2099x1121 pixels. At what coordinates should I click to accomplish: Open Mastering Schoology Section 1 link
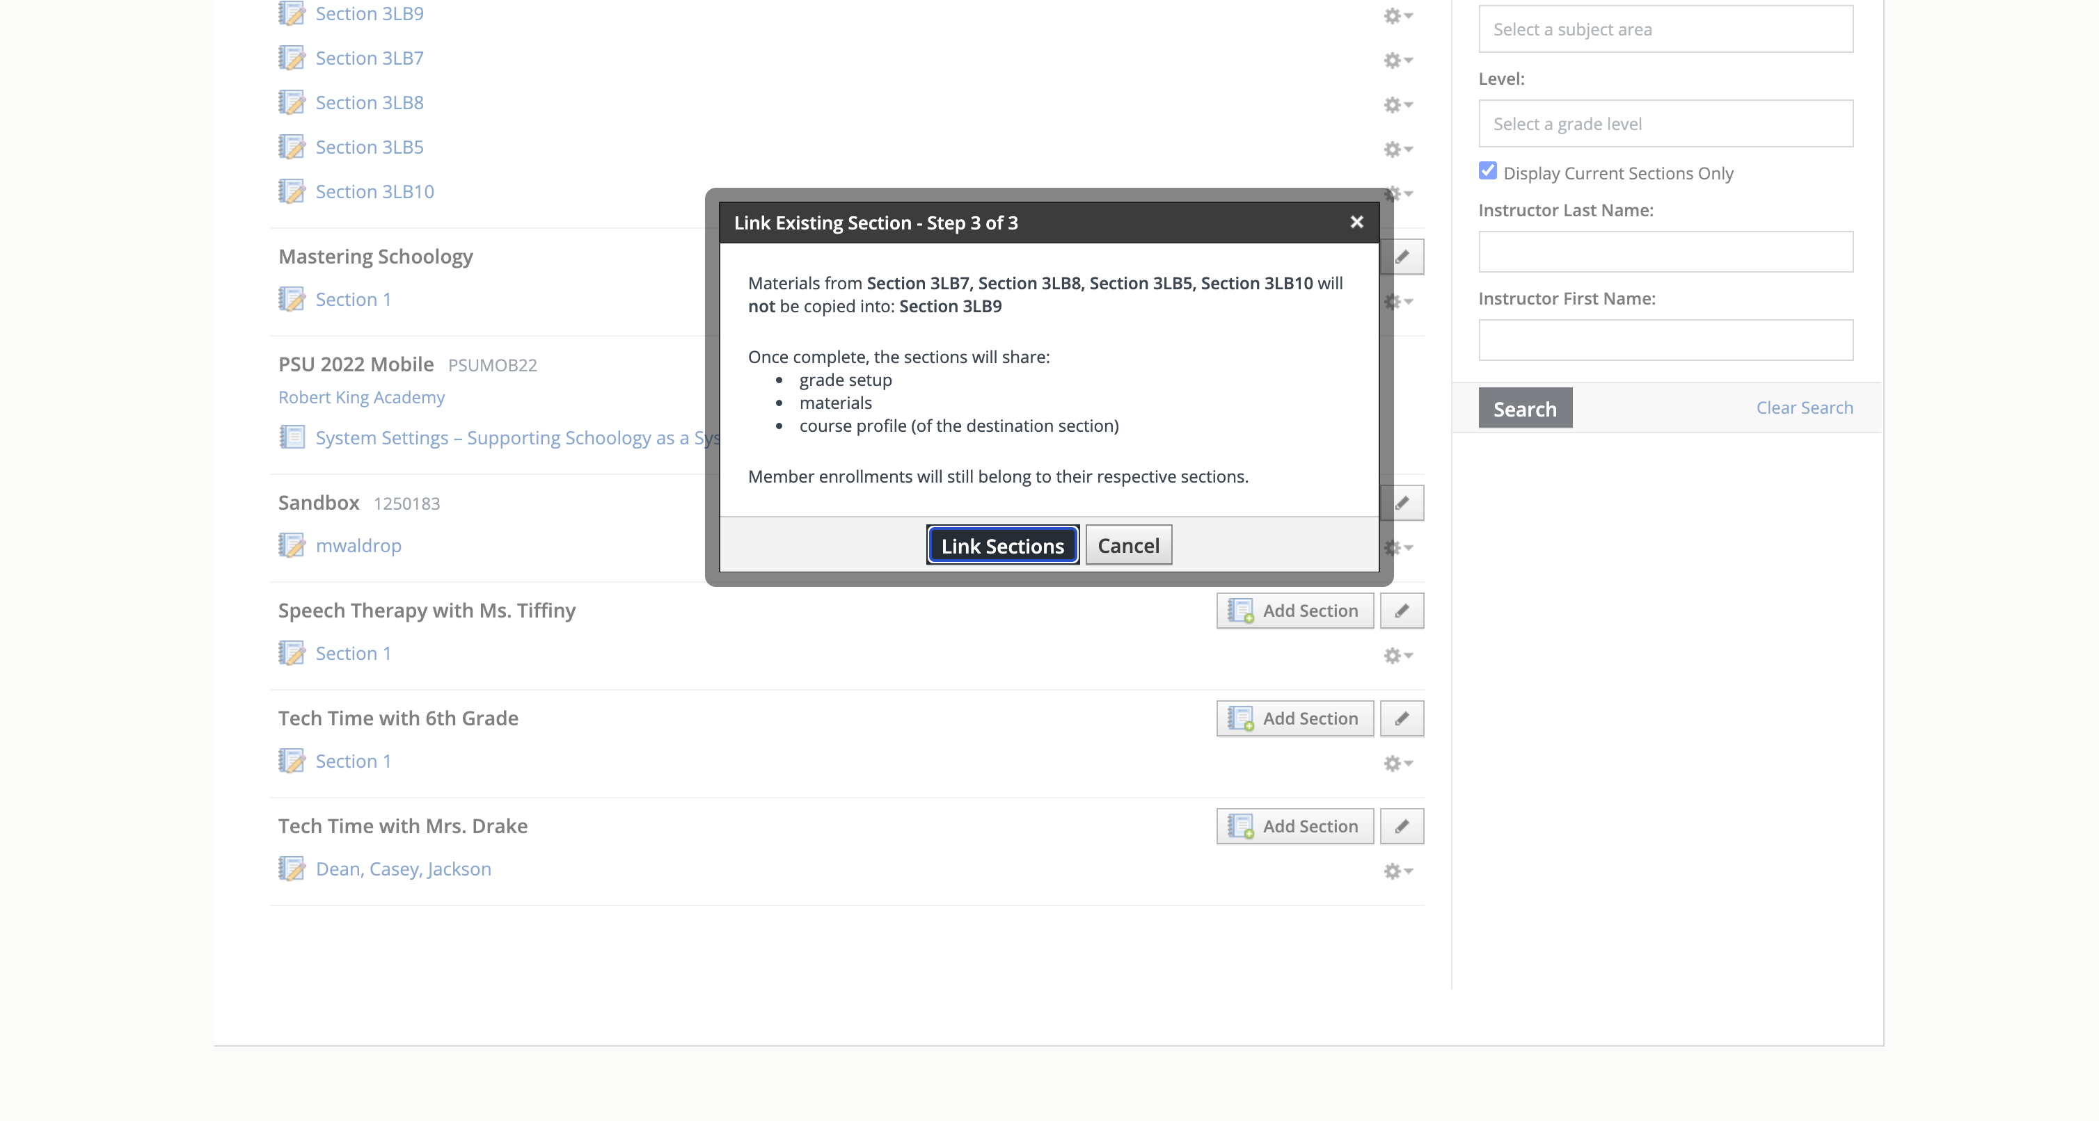(x=353, y=299)
